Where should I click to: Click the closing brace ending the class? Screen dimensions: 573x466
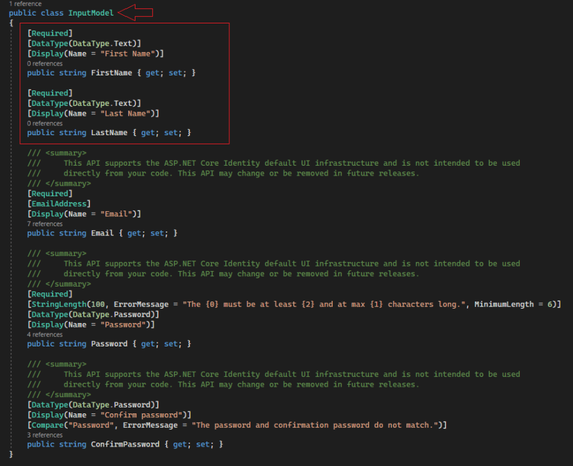tap(11, 454)
